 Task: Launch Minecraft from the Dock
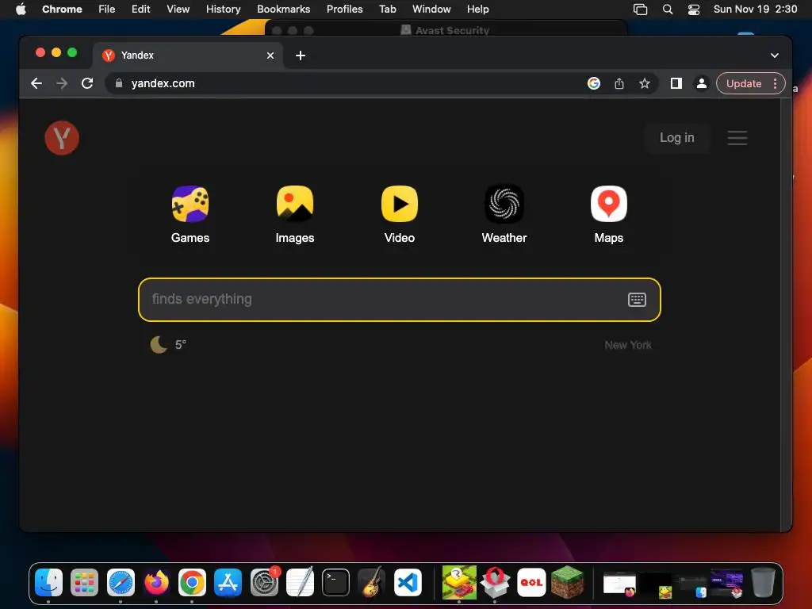pyautogui.click(x=567, y=582)
